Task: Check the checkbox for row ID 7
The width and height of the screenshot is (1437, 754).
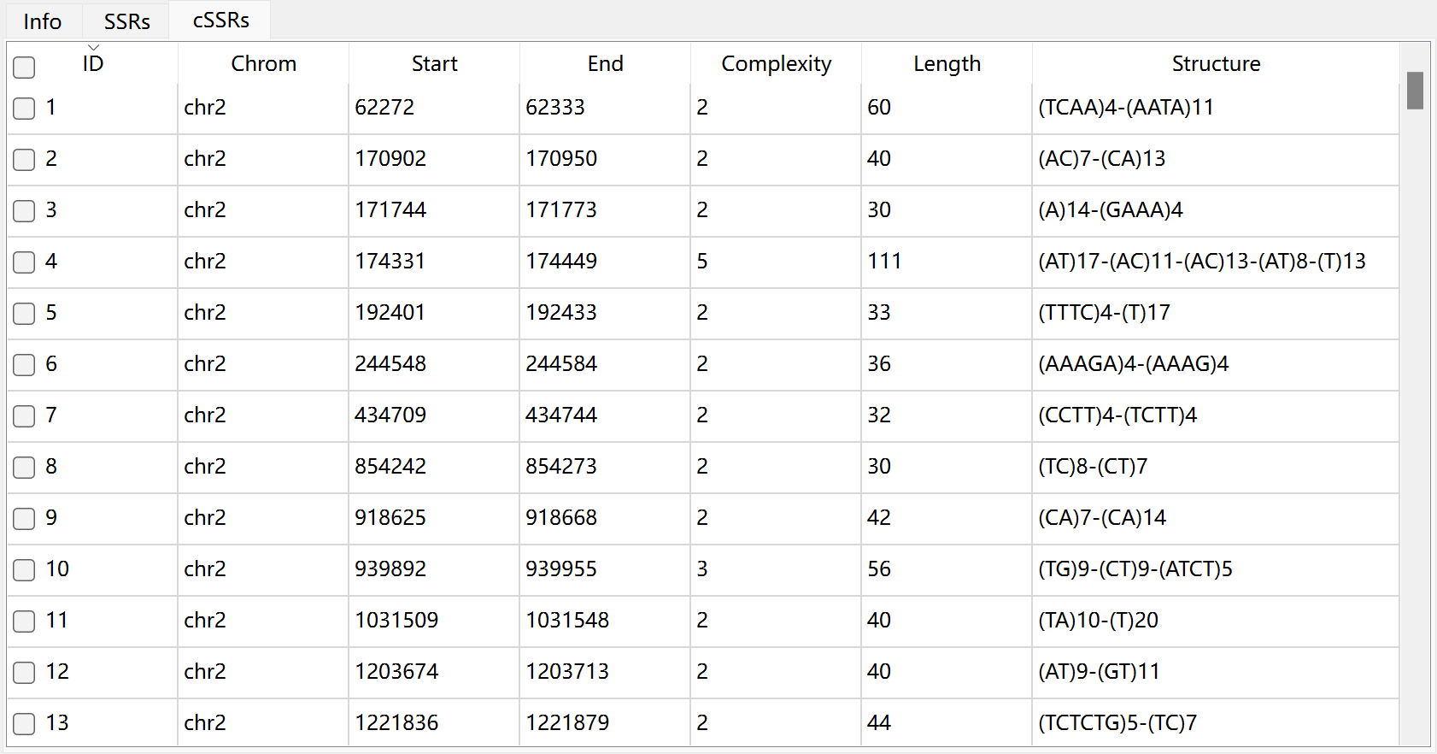Action: click(x=24, y=415)
